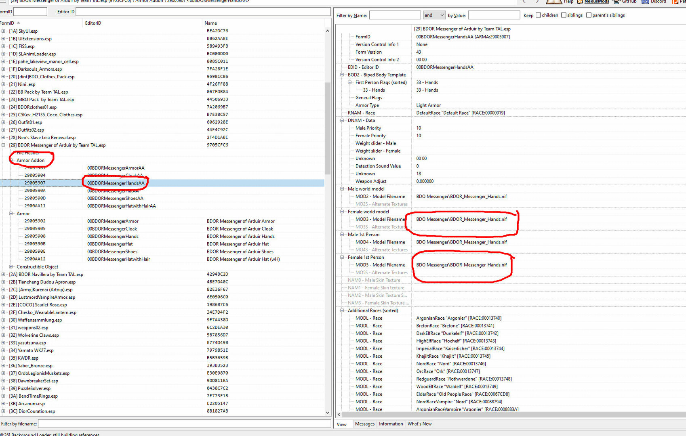Viewport: 686px width, 436px height.
Task: Focus the Filter by filename field
Action: pyautogui.click(x=185, y=423)
